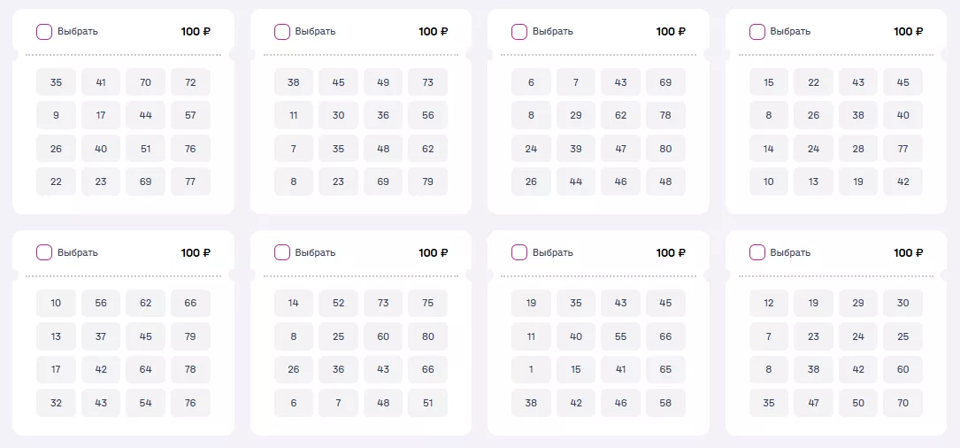Pick the number 58 cell
This screenshot has width=960, height=448.
pos(665,403)
